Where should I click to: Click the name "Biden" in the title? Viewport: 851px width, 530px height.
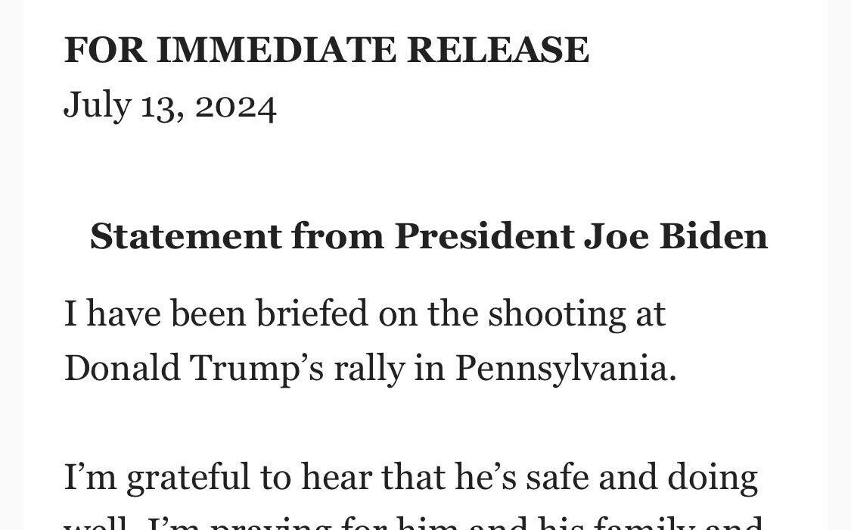713,237
